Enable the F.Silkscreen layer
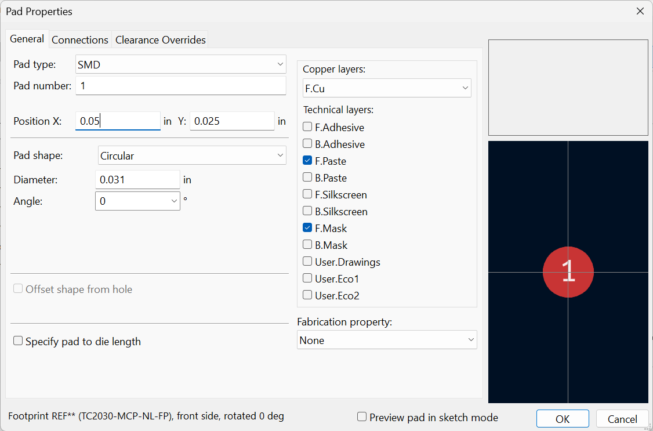The width and height of the screenshot is (653, 431). 307,194
